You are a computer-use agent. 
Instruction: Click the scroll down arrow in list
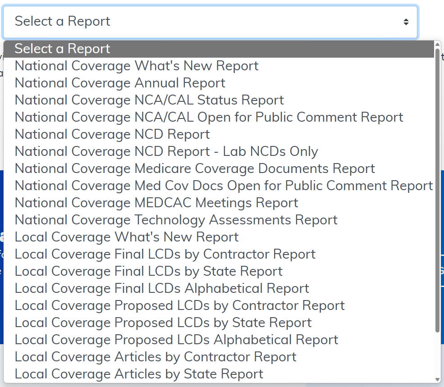437,380
